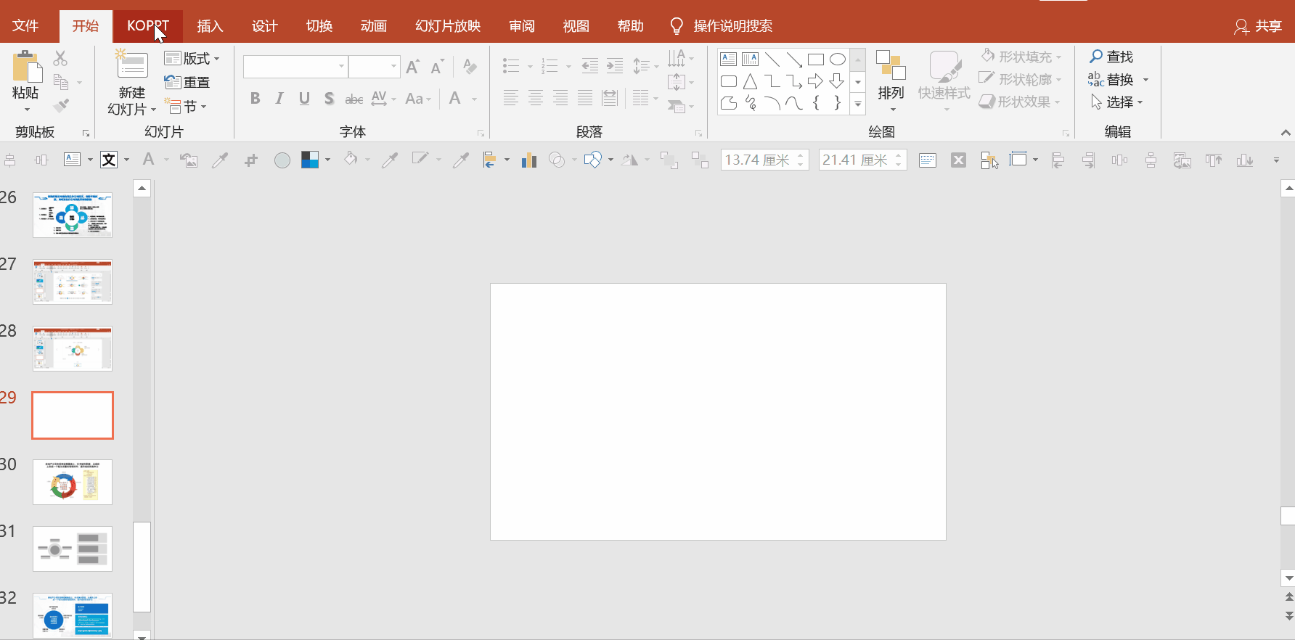Screen dimensions: 1295x640
Task: Click the Numbering list icon
Action: [x=550, y=66]
